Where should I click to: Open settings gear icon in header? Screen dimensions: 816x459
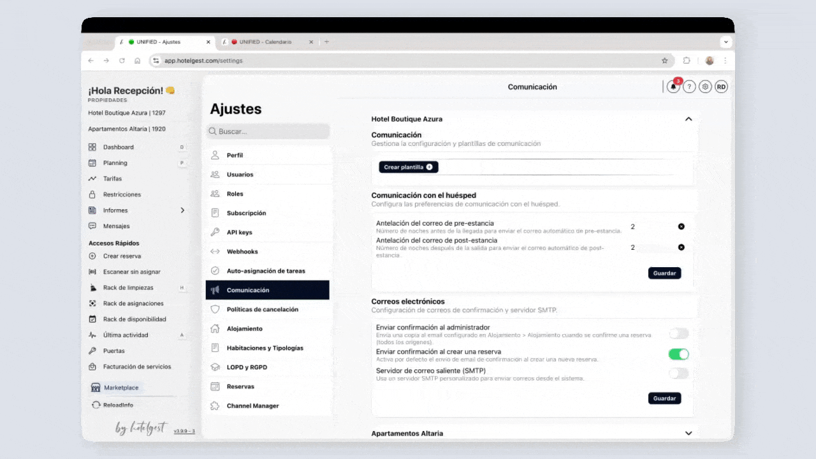pos(705,87)
